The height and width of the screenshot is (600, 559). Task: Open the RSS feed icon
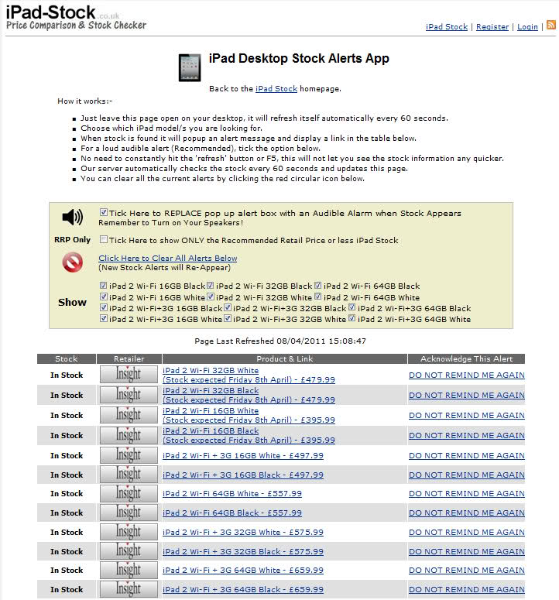[x=551, y=25]
